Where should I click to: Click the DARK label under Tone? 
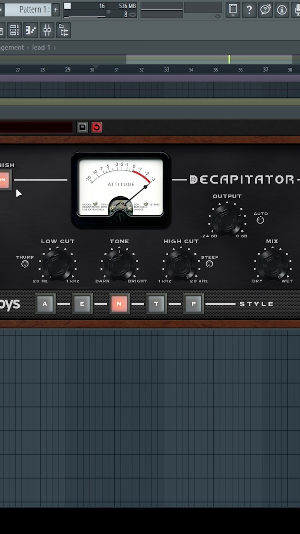coord(102,281)
